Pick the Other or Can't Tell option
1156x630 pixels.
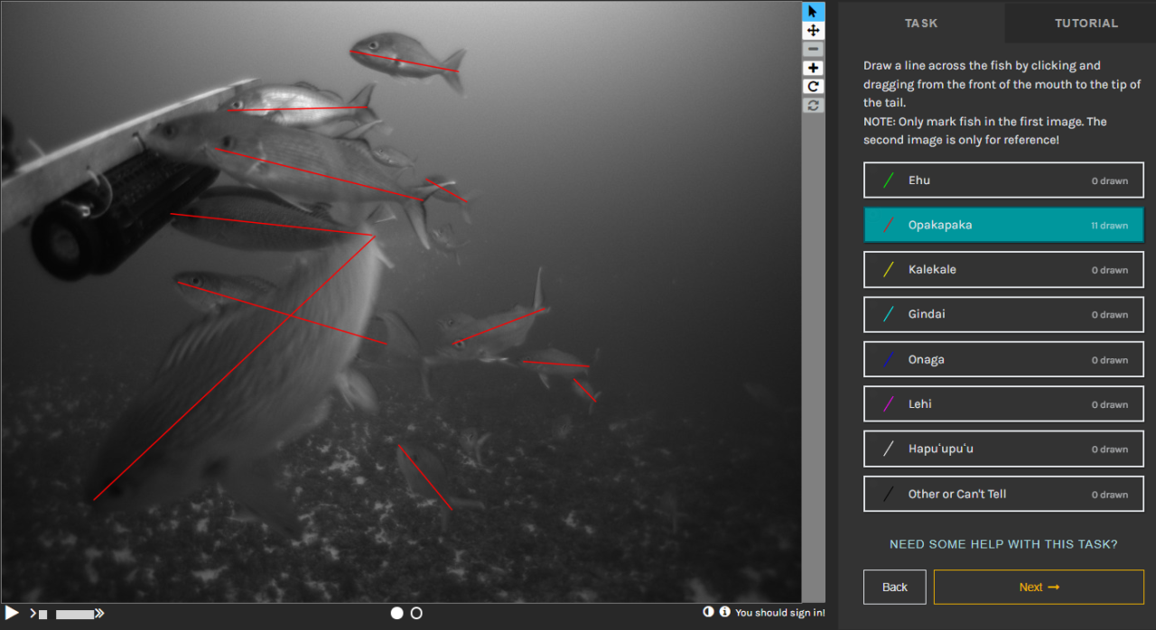pyautogui.click(x=1003, y=494)
